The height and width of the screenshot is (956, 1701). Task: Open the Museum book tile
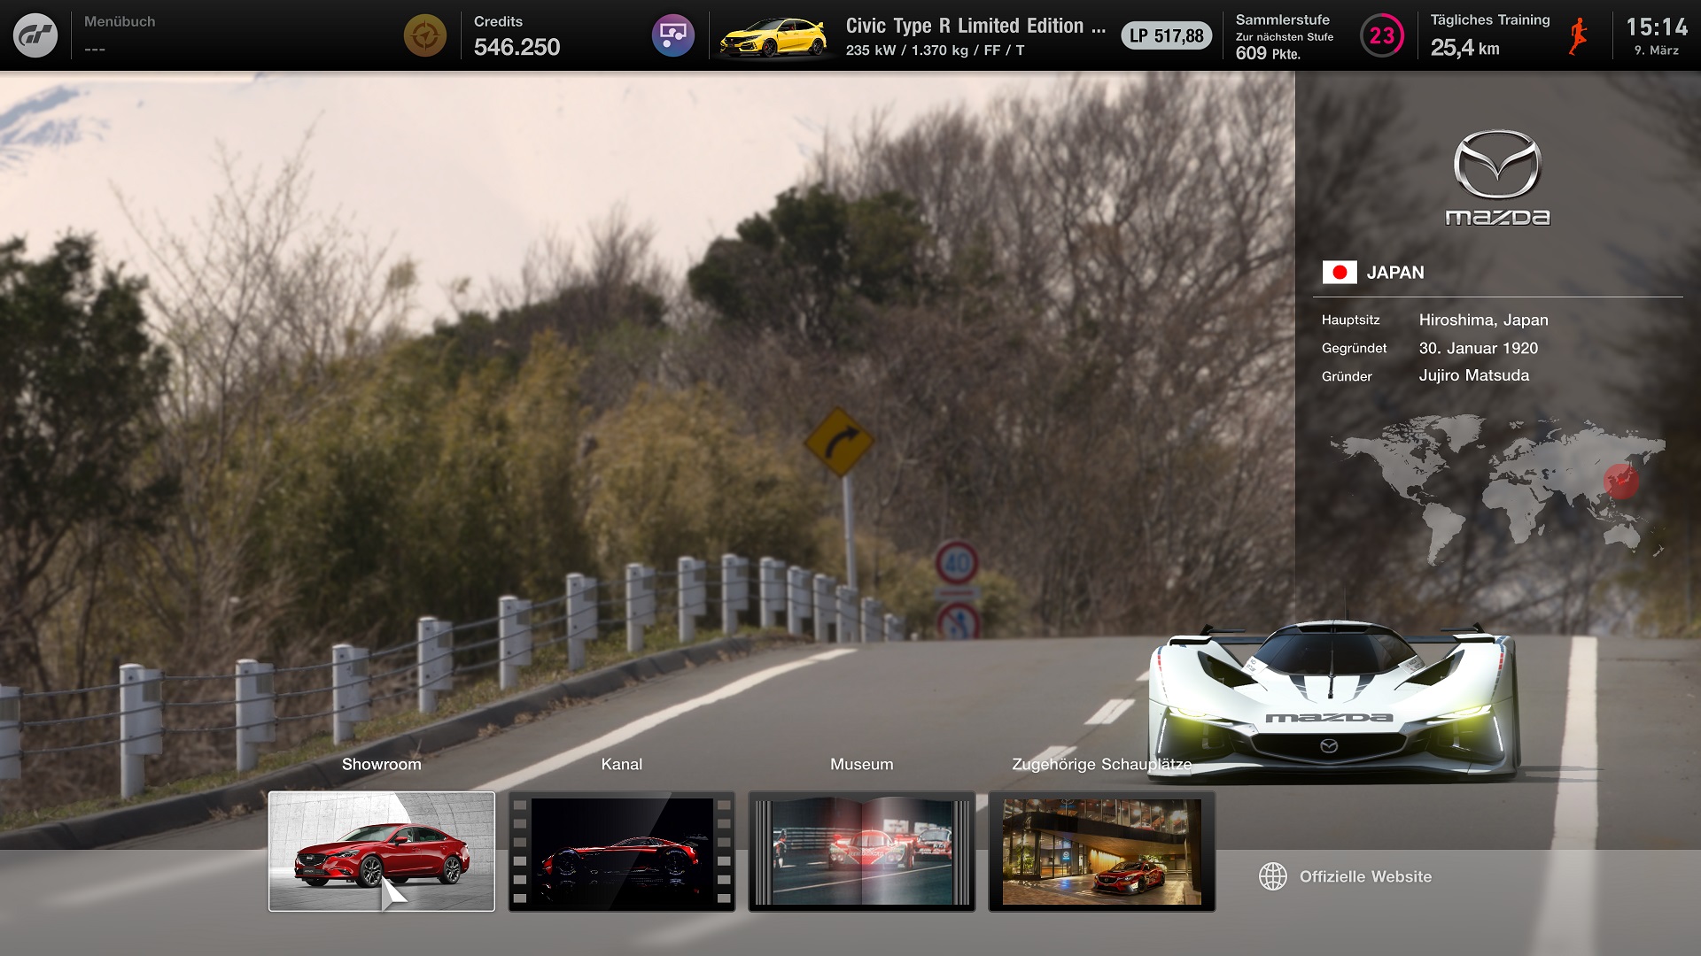point(861,851)
